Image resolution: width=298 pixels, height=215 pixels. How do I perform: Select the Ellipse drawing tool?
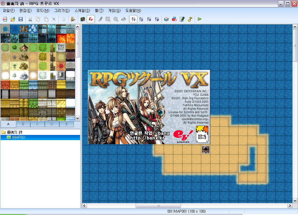pyautogui.click(x=116, y=19)
